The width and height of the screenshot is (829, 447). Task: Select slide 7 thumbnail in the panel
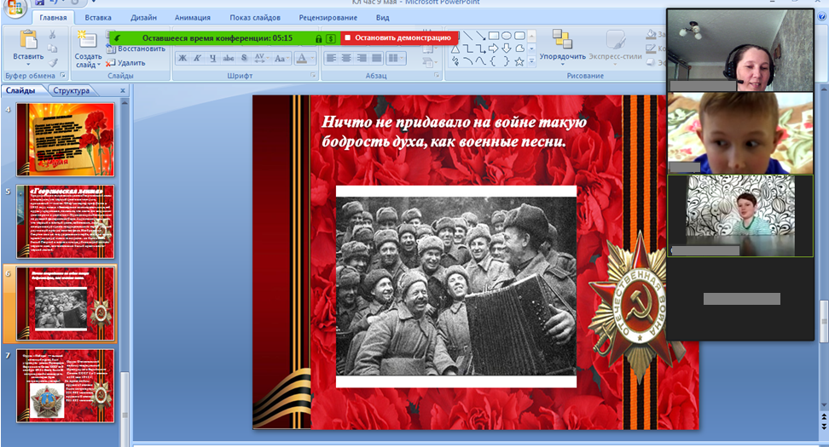click(x=66, y=385)
